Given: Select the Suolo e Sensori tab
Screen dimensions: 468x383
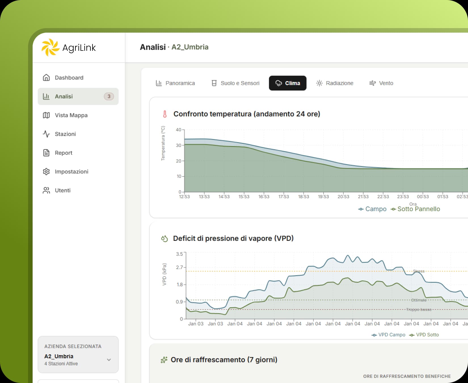Looking at the screenshot, I should click(235, 83).
